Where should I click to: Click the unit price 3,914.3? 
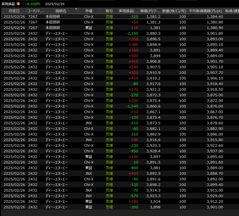153,190
